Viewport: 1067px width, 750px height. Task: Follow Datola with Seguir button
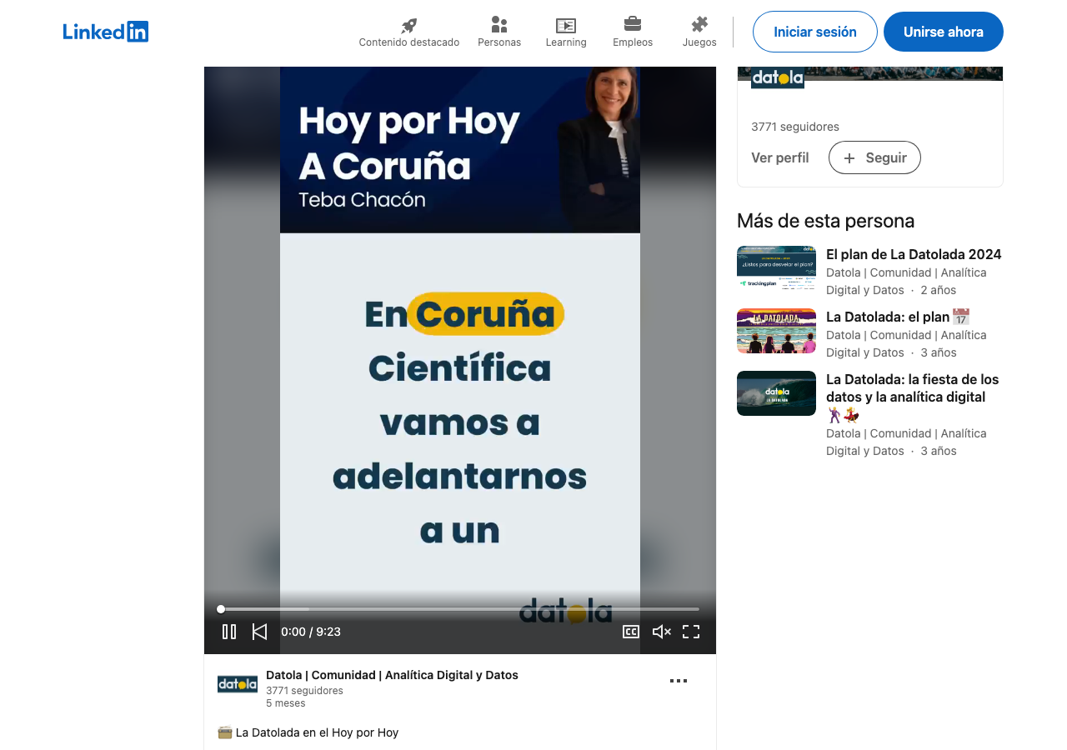[874, 157]
